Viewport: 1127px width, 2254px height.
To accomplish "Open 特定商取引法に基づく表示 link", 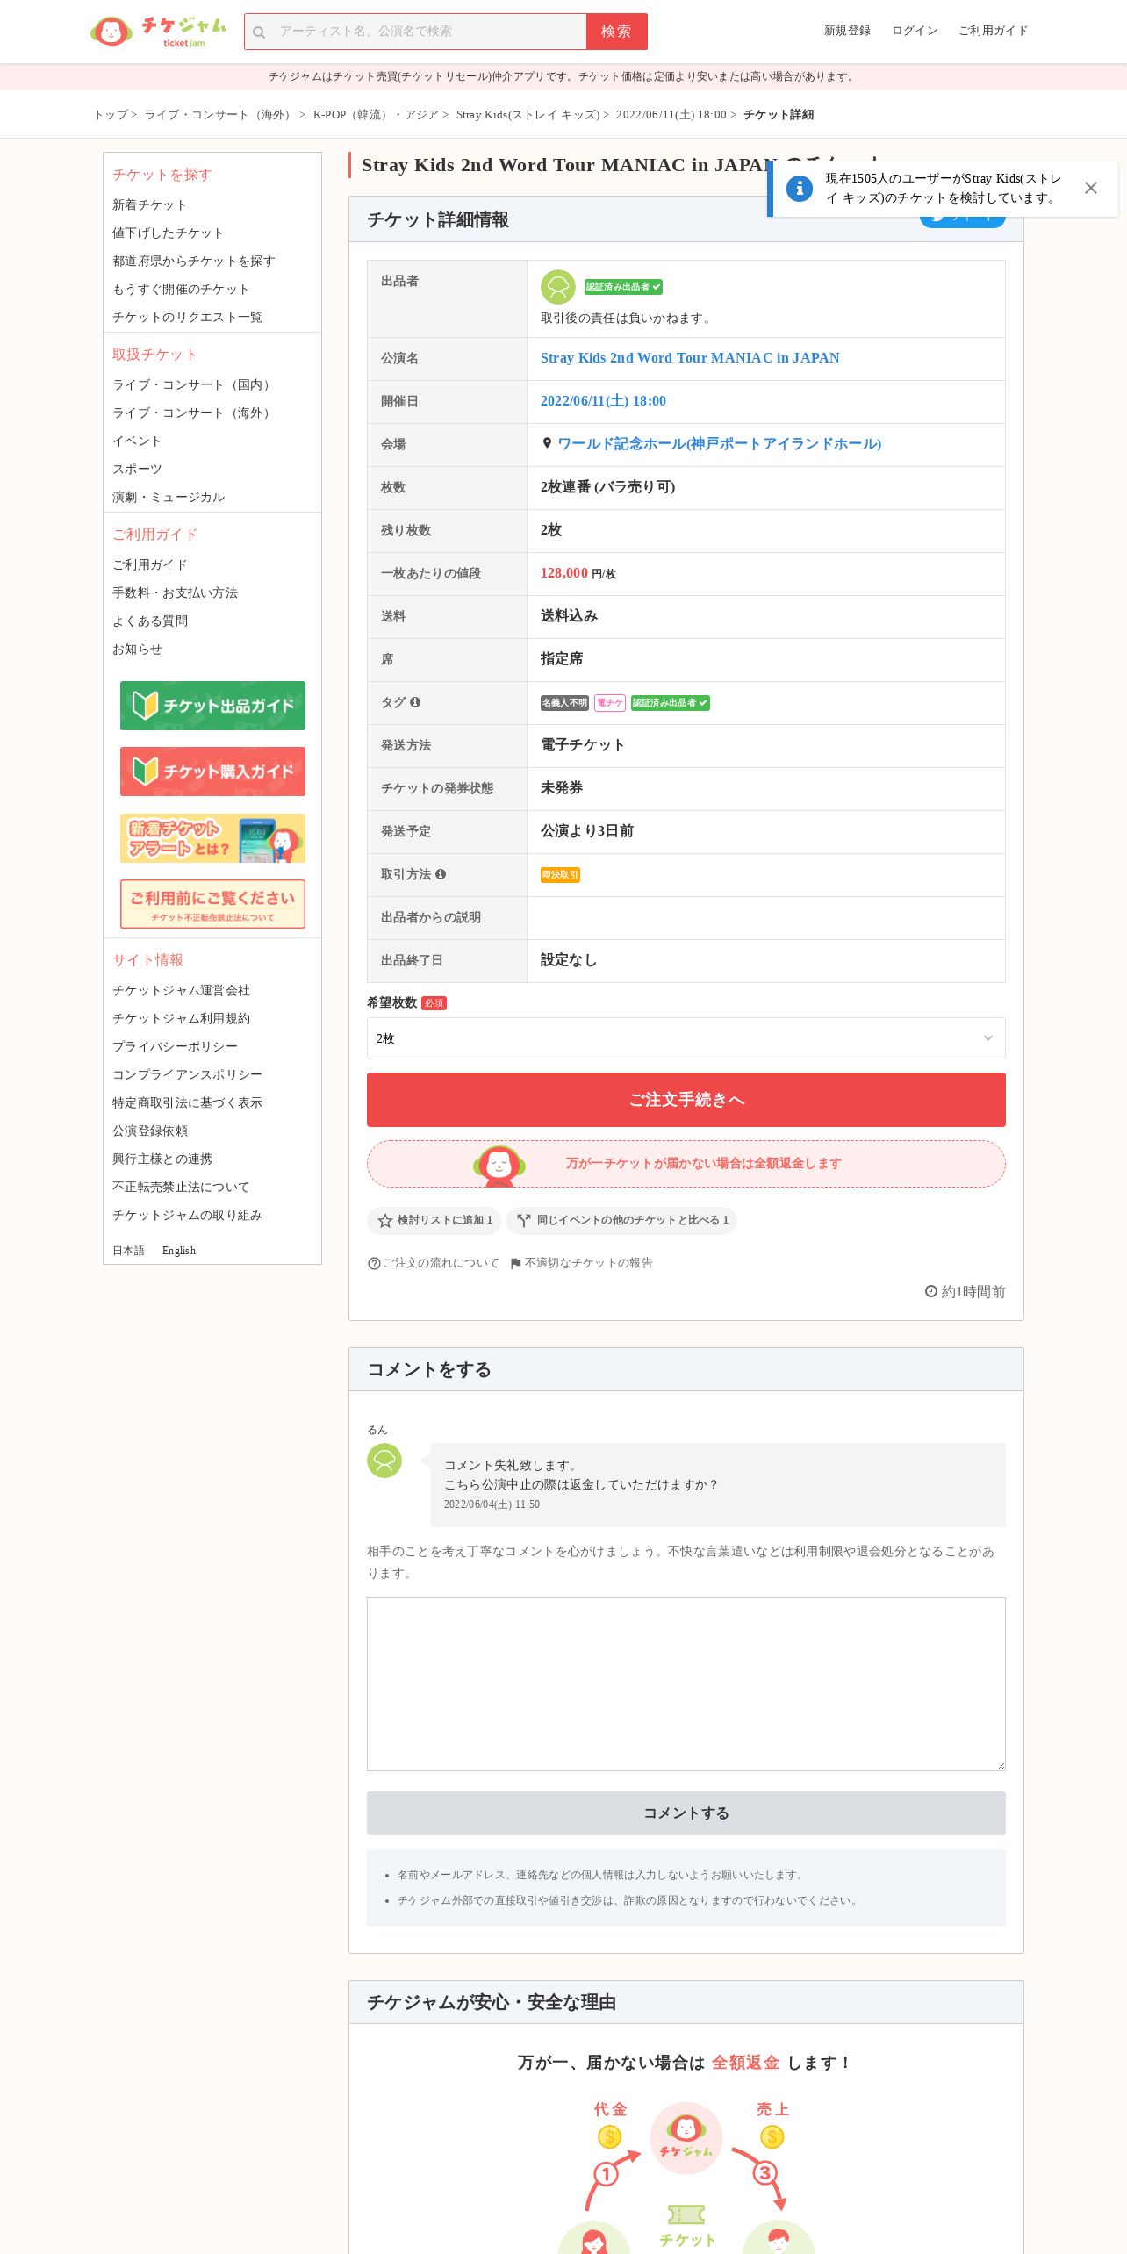I will pyautogui.click(x=187, y=1102).
